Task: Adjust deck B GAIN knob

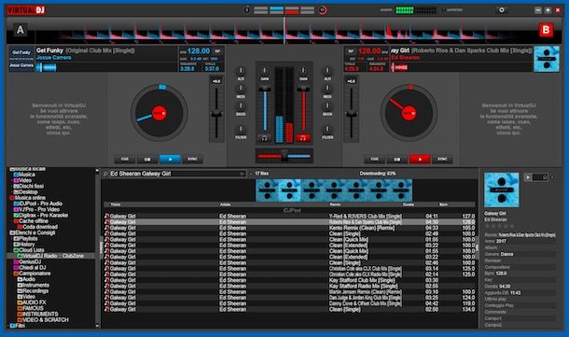Action: 303,71
